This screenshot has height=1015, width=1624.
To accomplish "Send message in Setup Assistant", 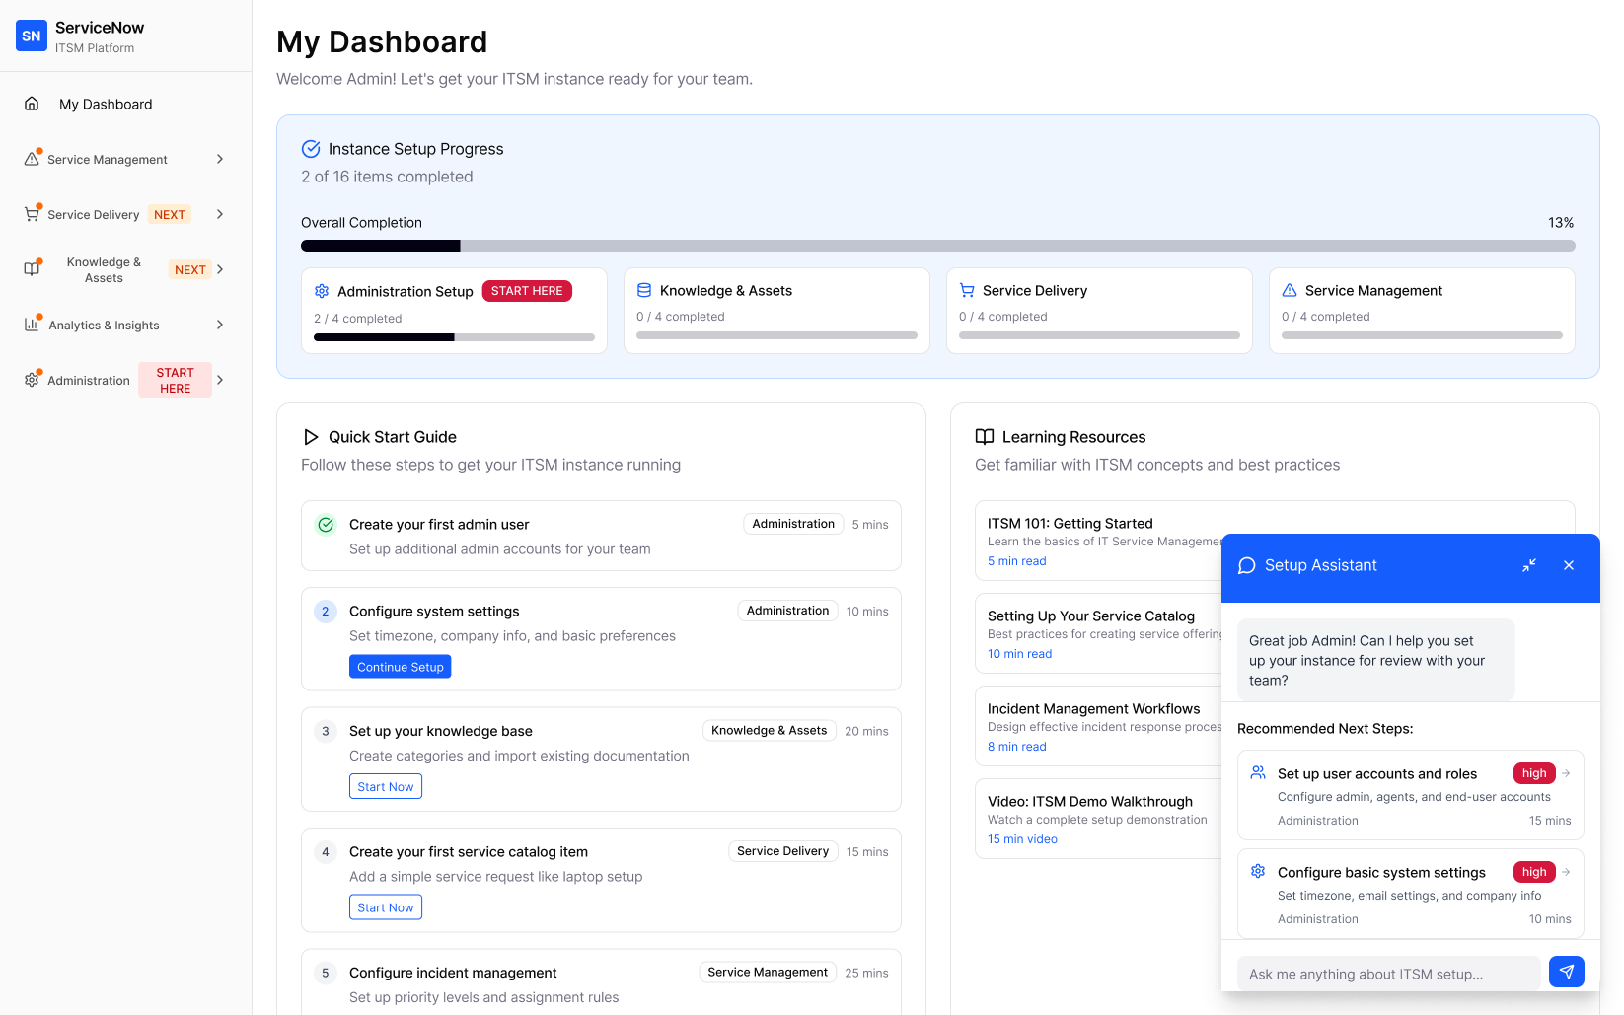I will [x=1567, y=972].
